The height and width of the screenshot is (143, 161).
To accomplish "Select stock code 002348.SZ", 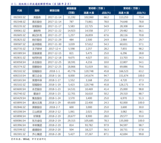I will (20, 22).
